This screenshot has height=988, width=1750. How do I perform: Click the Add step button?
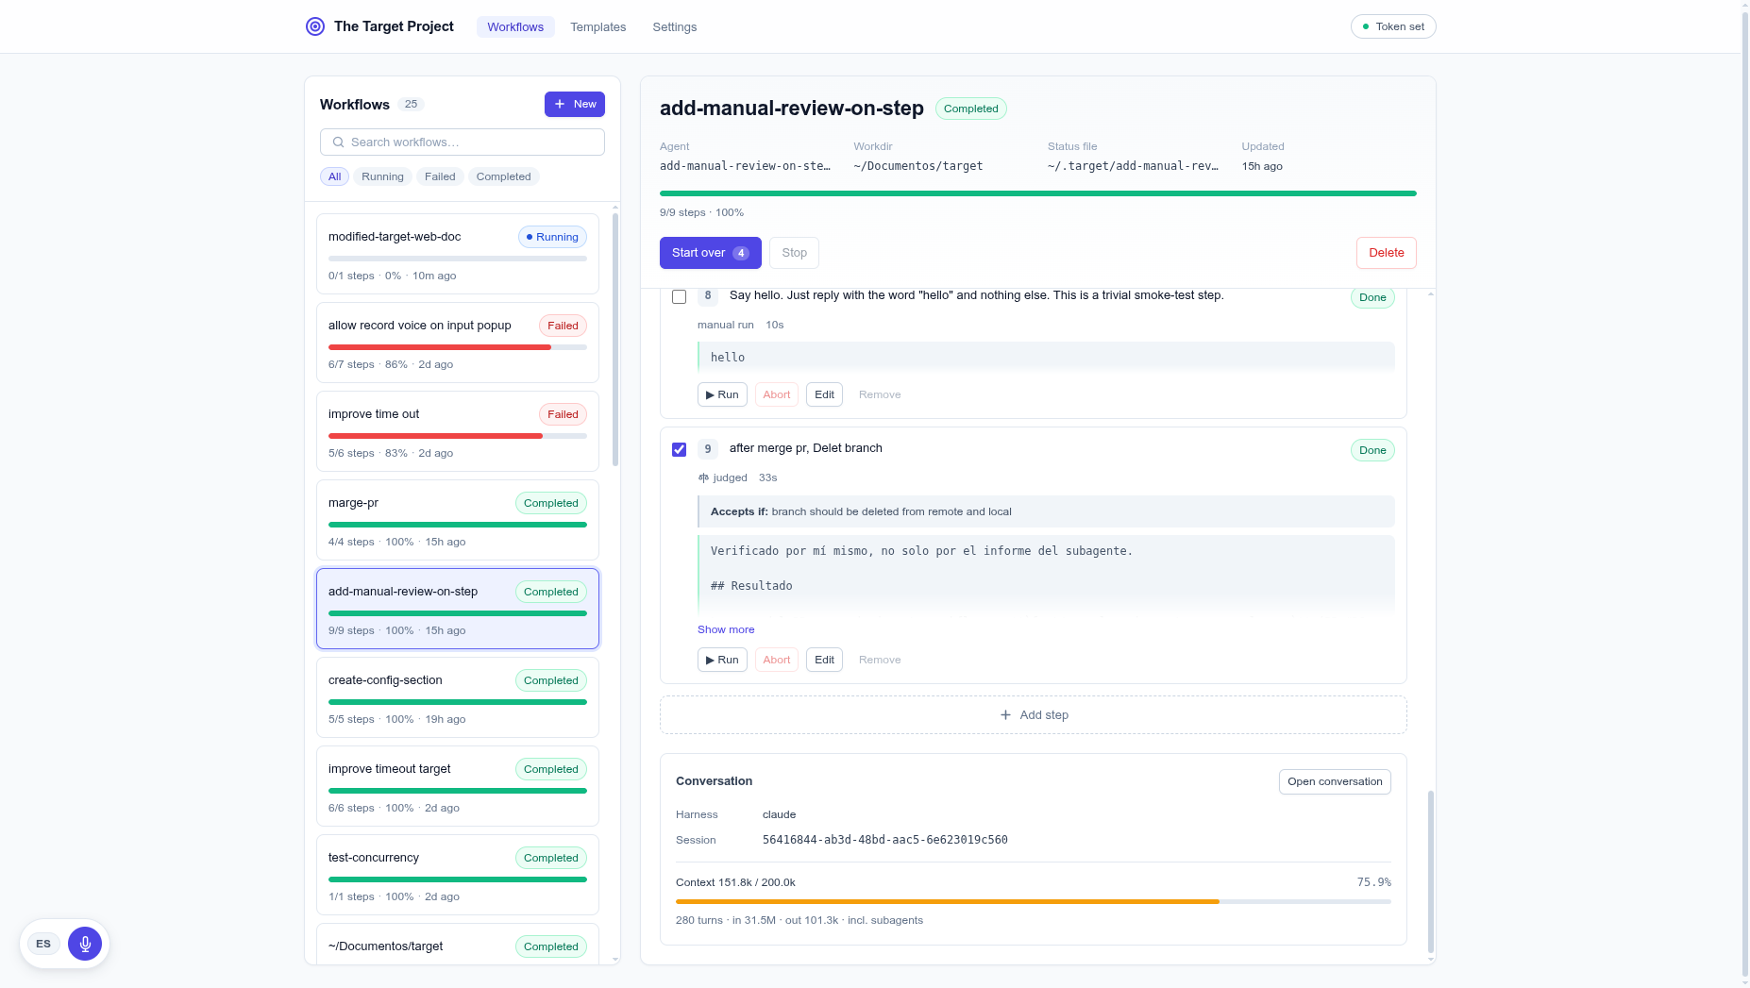tap(1034, 715)
